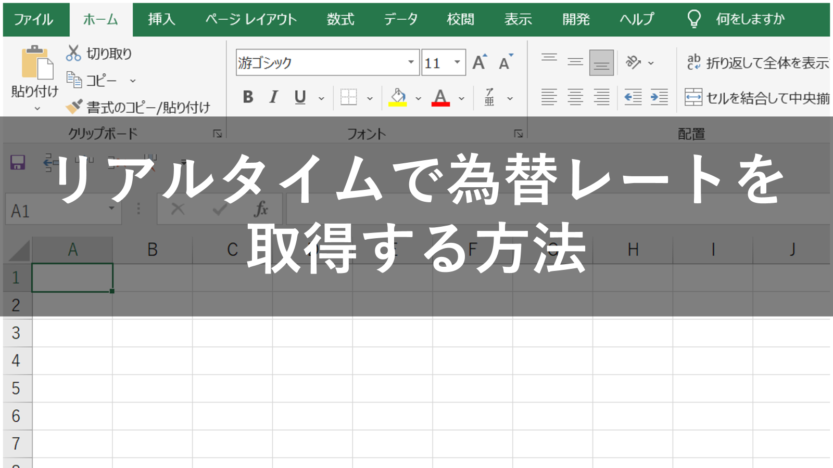Align cell text left
The height and width of the screenshot is (468, 833).
point(549,97)
